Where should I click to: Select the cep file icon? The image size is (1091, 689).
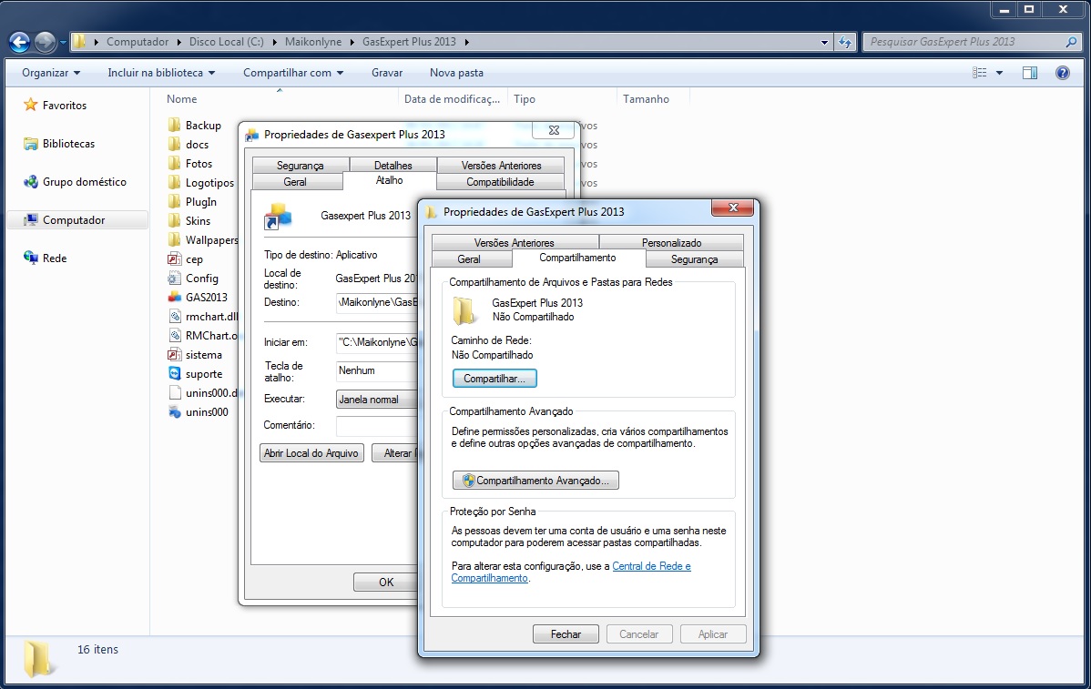click(174, 258)
